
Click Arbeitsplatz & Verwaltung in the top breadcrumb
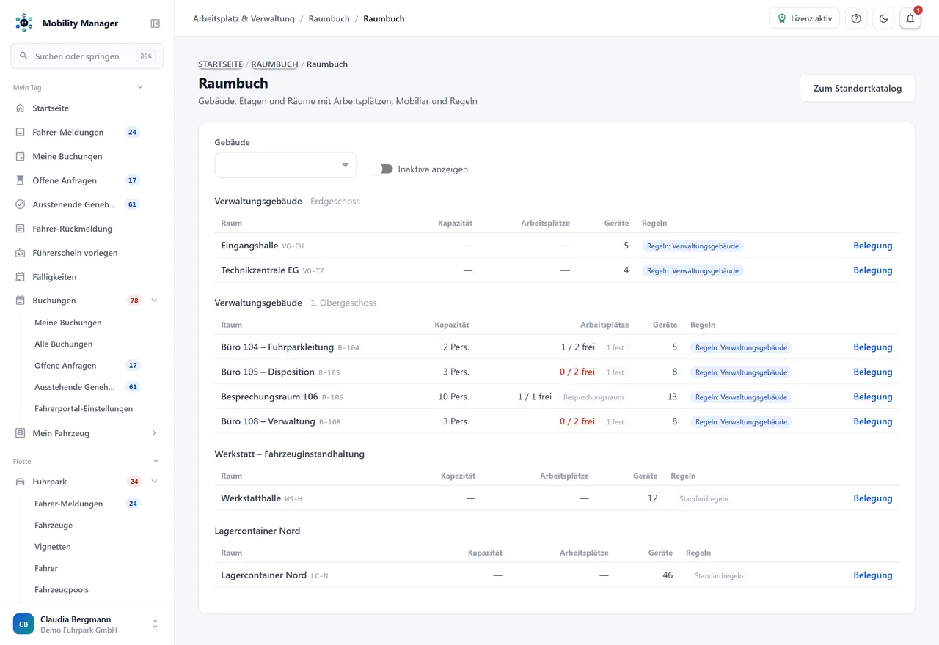point(244,18)
